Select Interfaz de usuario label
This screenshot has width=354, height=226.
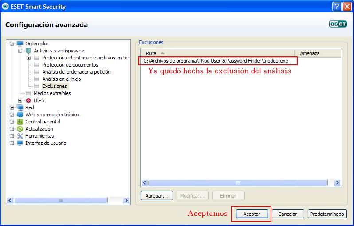pos(46,143)
